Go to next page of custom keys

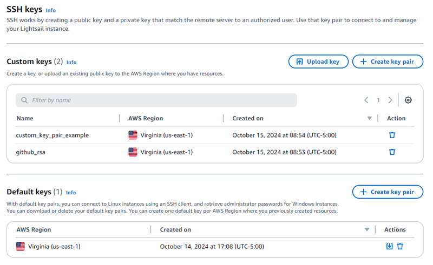pos(390,100)
